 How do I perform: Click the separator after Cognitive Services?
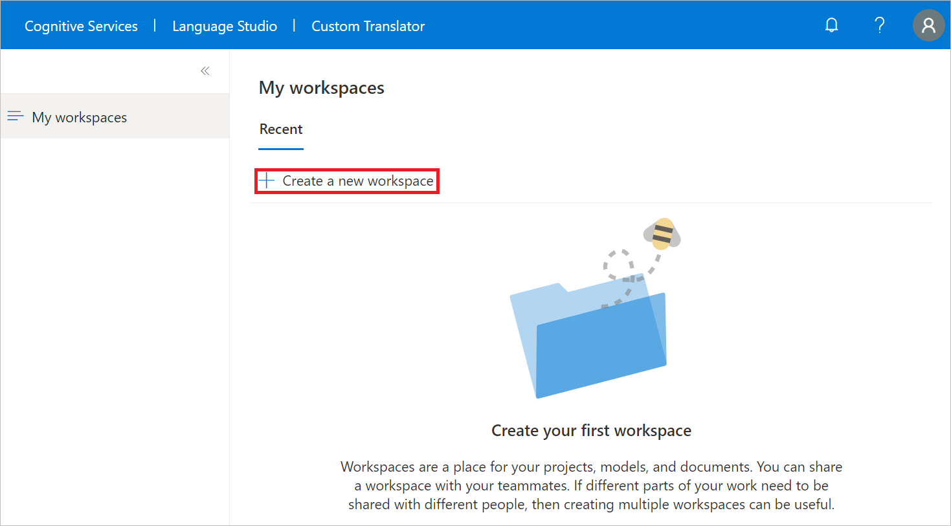tap(155, 25)
